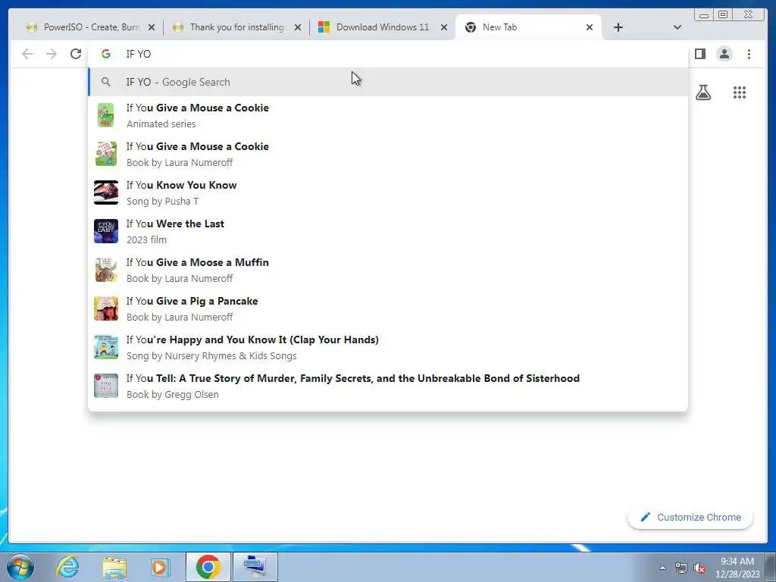Click the browser back arrow
Screen dimensions: 776x582
27,54
